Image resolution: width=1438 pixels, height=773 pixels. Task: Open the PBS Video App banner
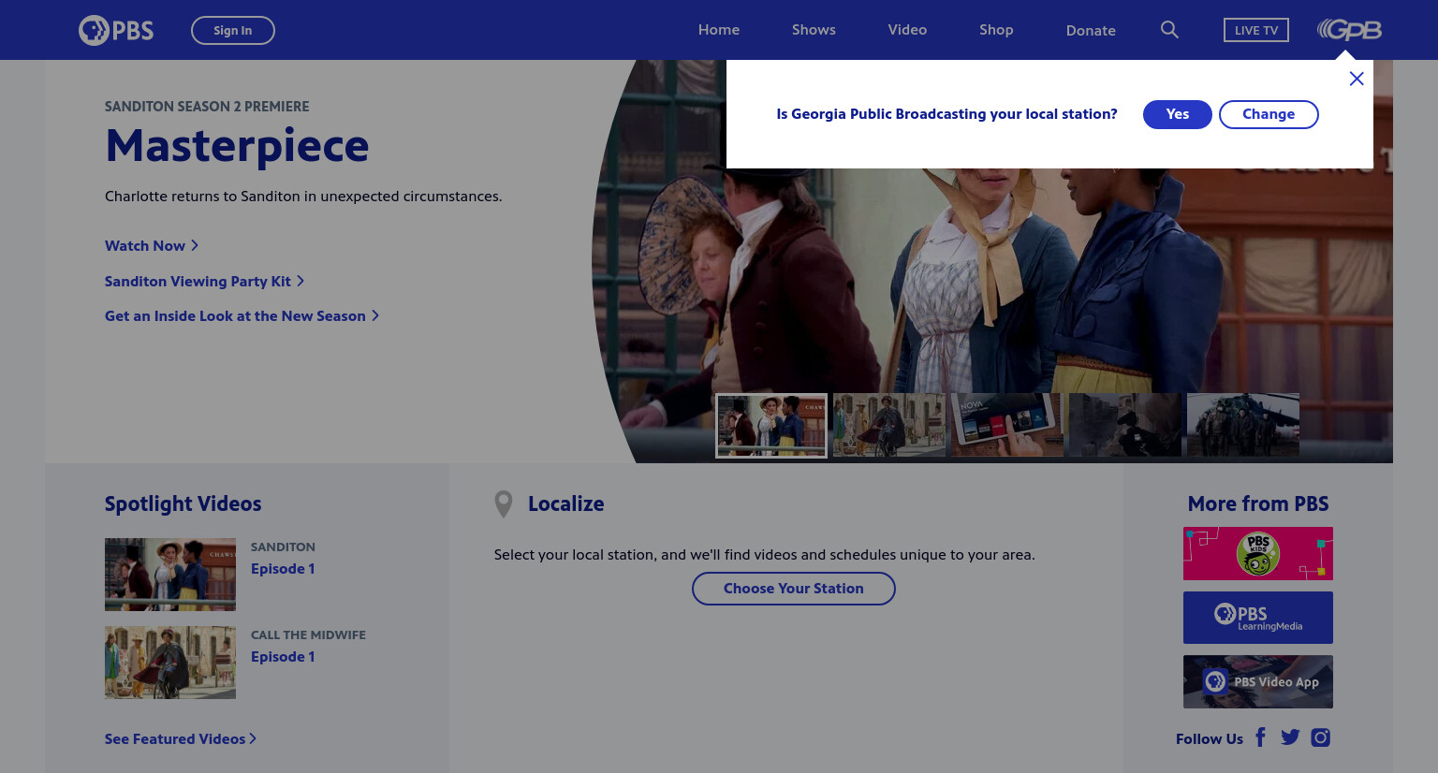1258,681
